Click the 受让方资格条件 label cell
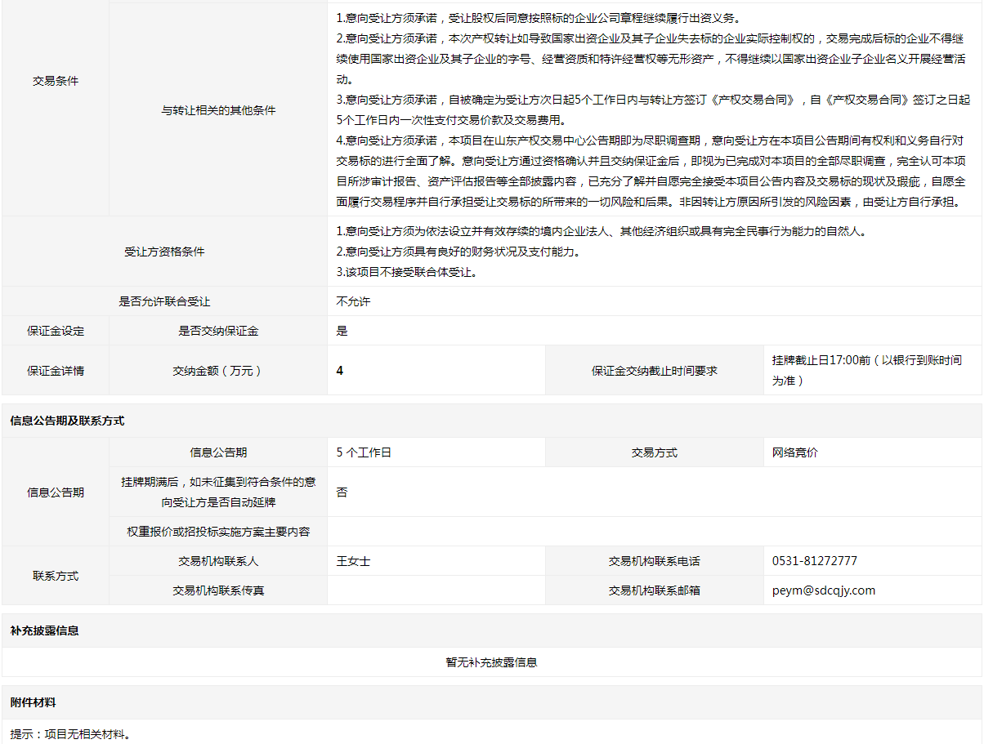The height and width of the screenshot is (744, 984). [164, 252]
